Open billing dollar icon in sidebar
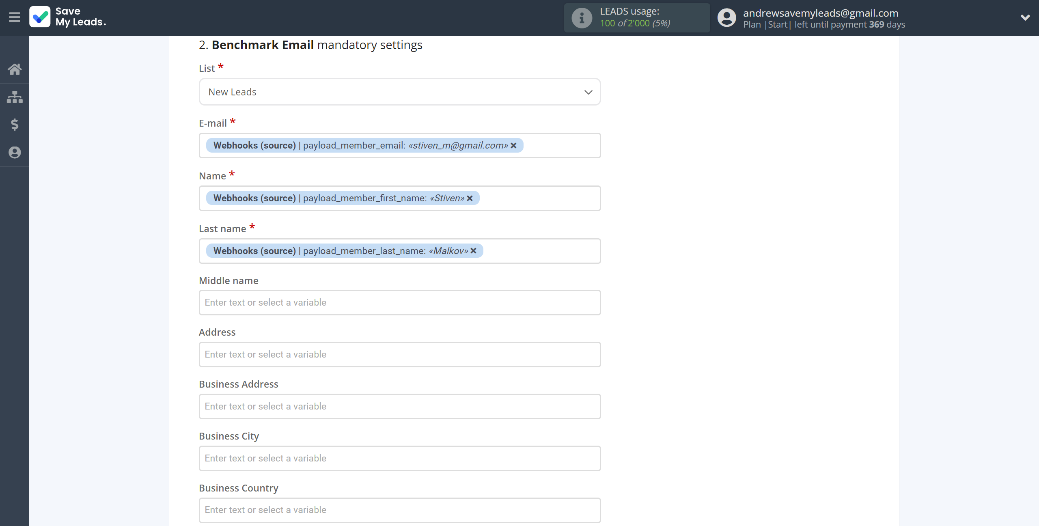 (15, 125)
